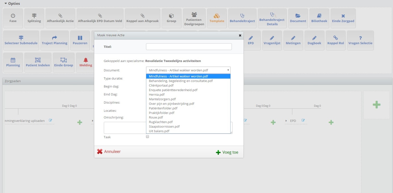Image resolution: width=393 pixels, height=193 pixels.
Task: Select Koppel aan Afspraak tile
Action: [143, 18]
